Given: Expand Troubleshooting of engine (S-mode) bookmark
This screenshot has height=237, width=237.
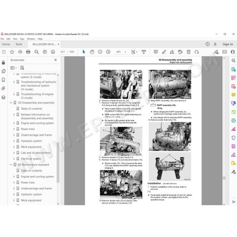Looking at the screenshot, I should [x=14, y=94].
